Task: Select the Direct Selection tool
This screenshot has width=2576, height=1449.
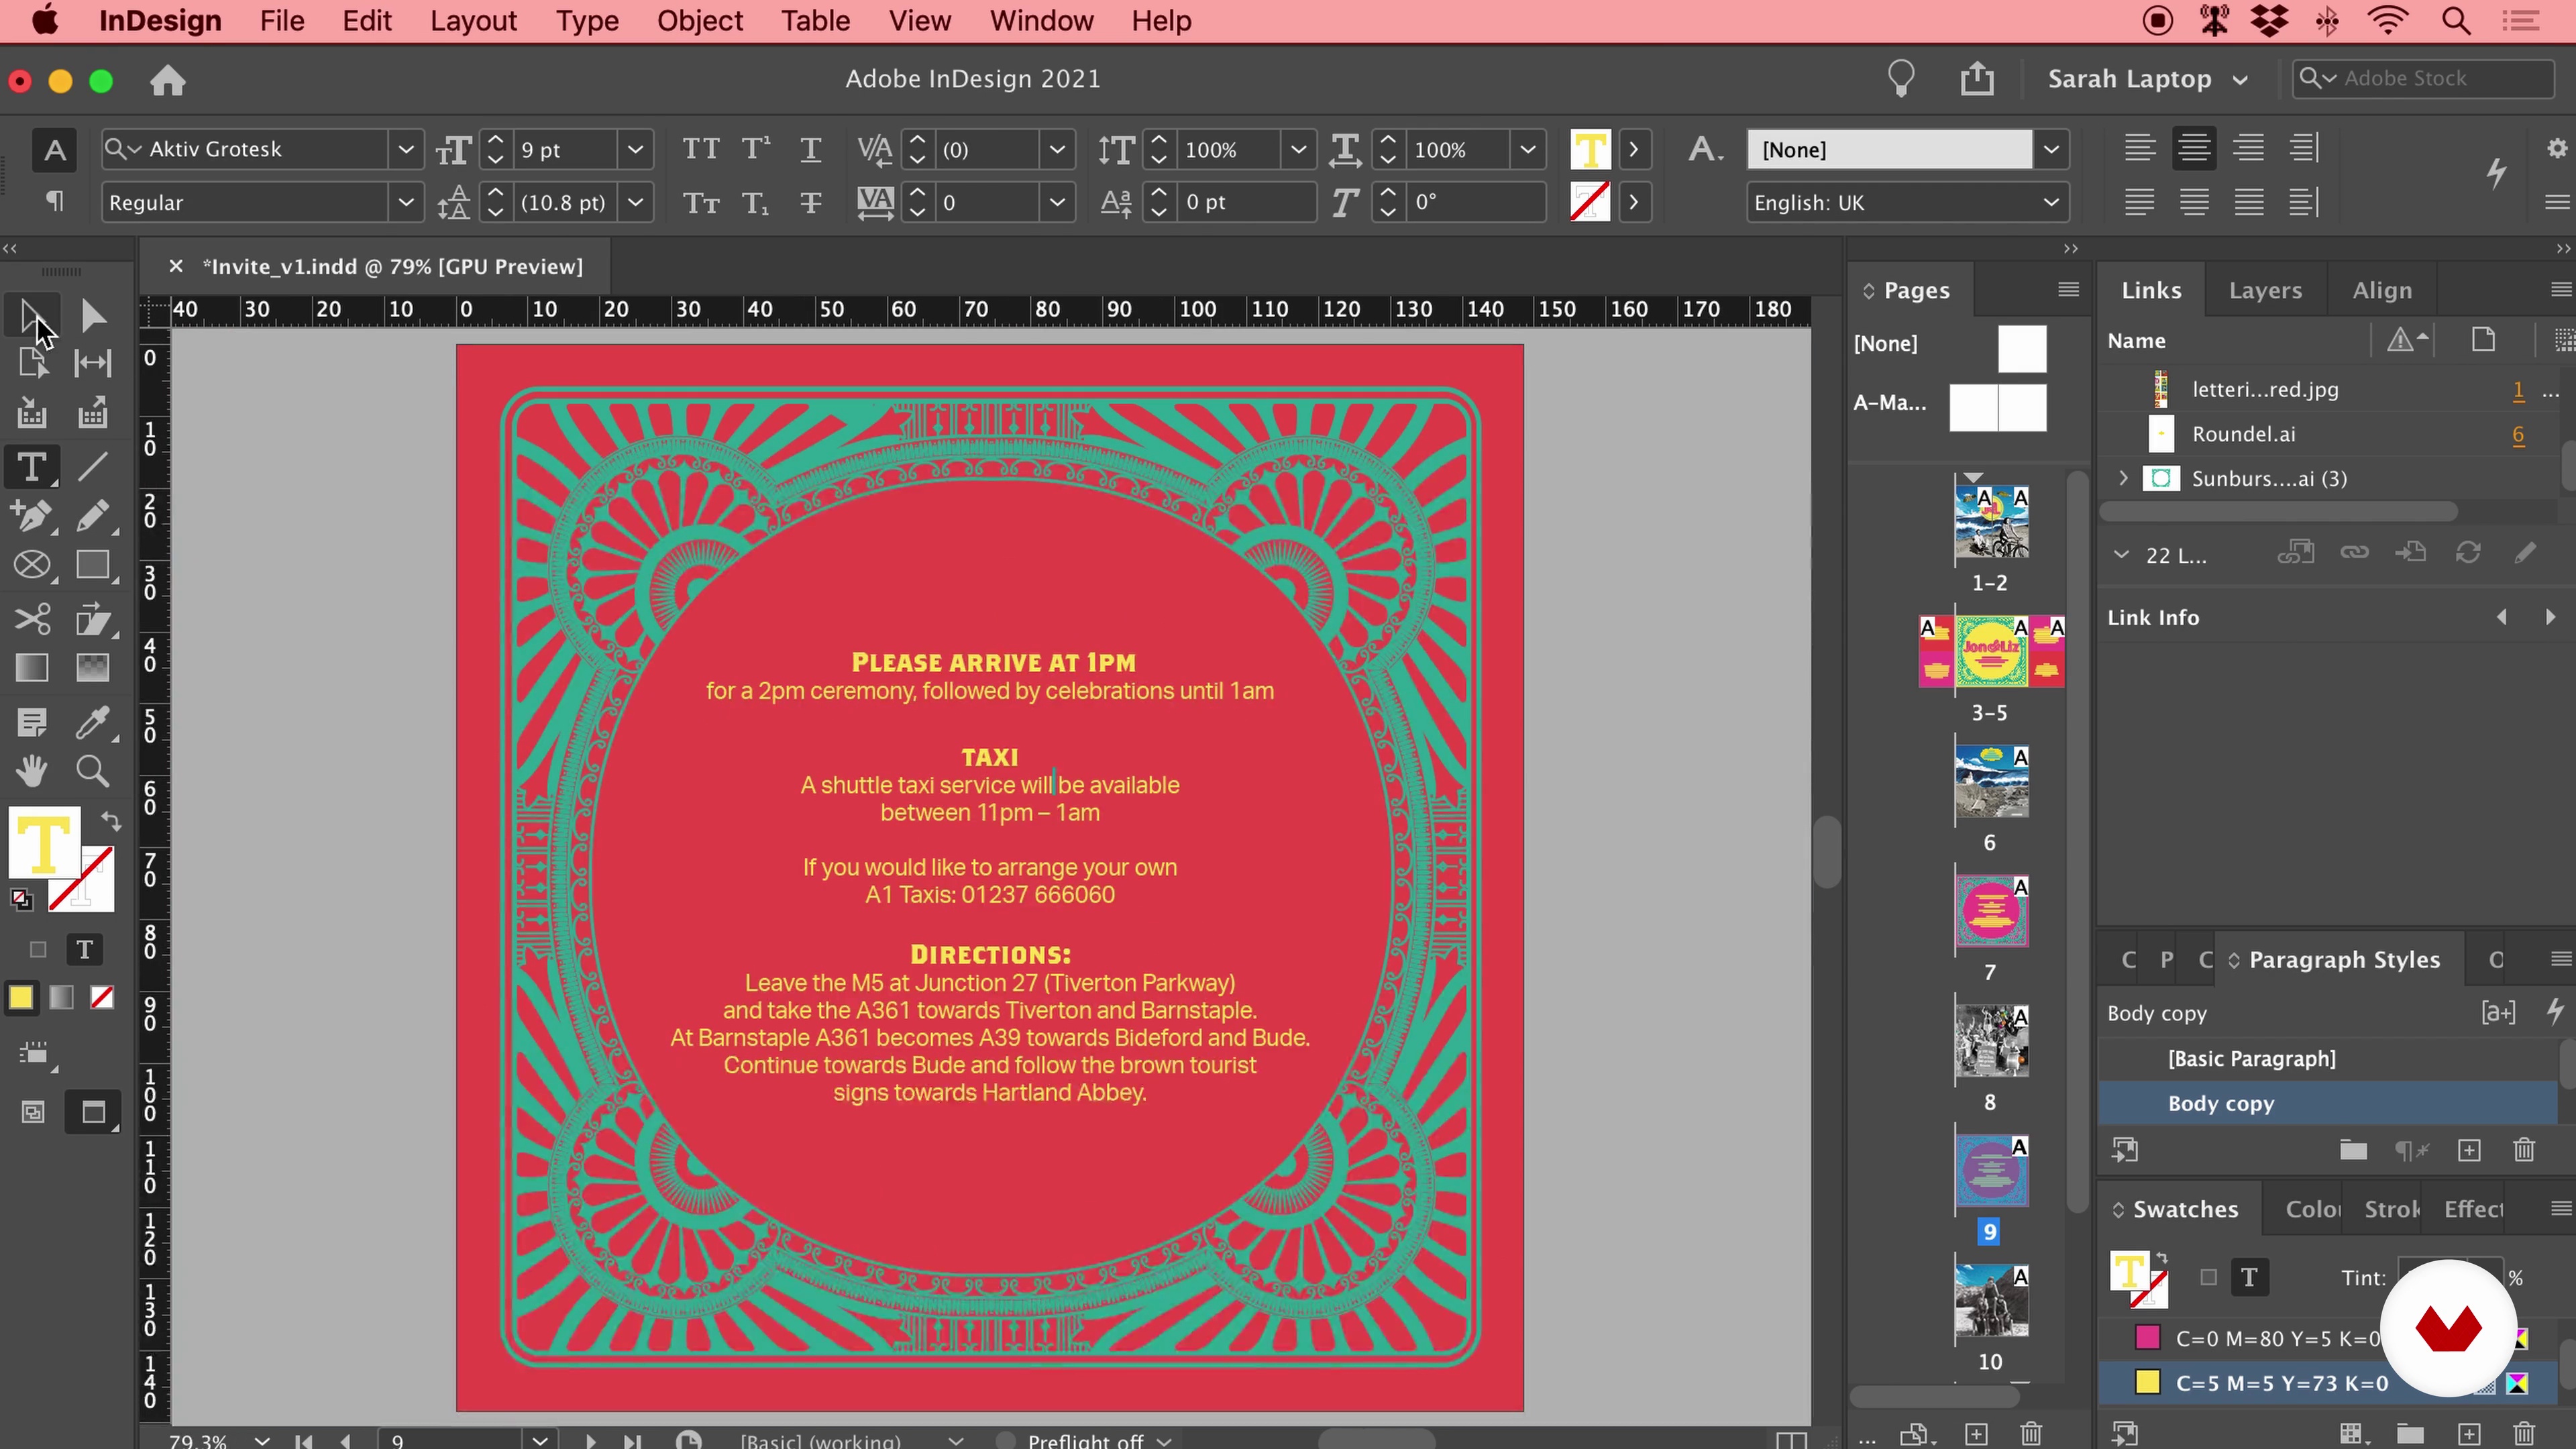Action: pos(93,316)
